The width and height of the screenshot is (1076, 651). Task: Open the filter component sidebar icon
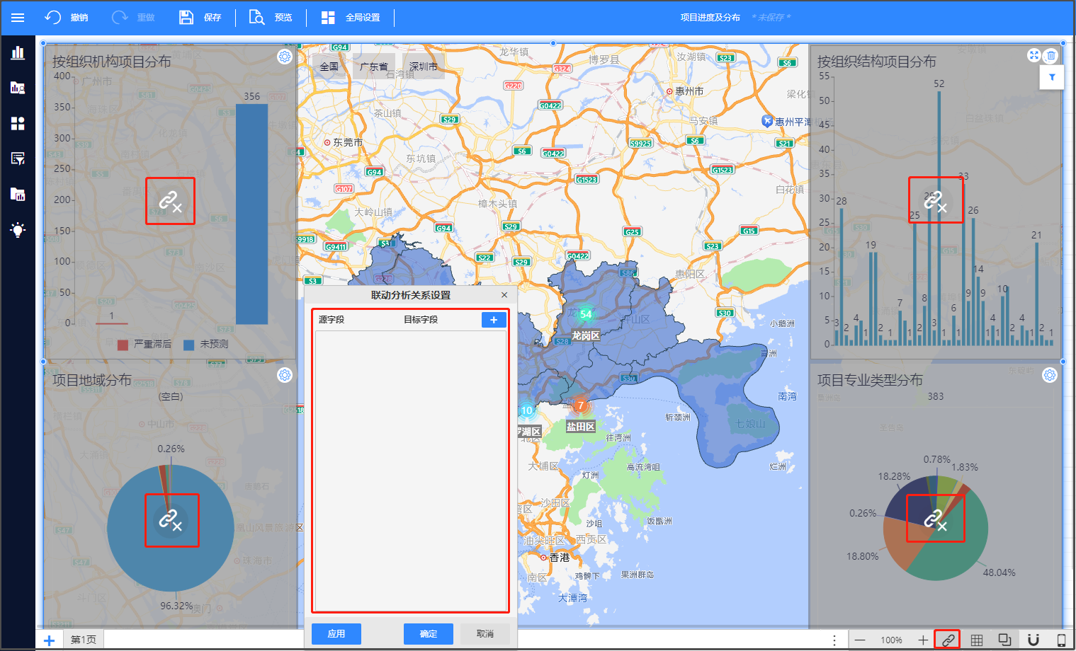[x=18, y=159]
